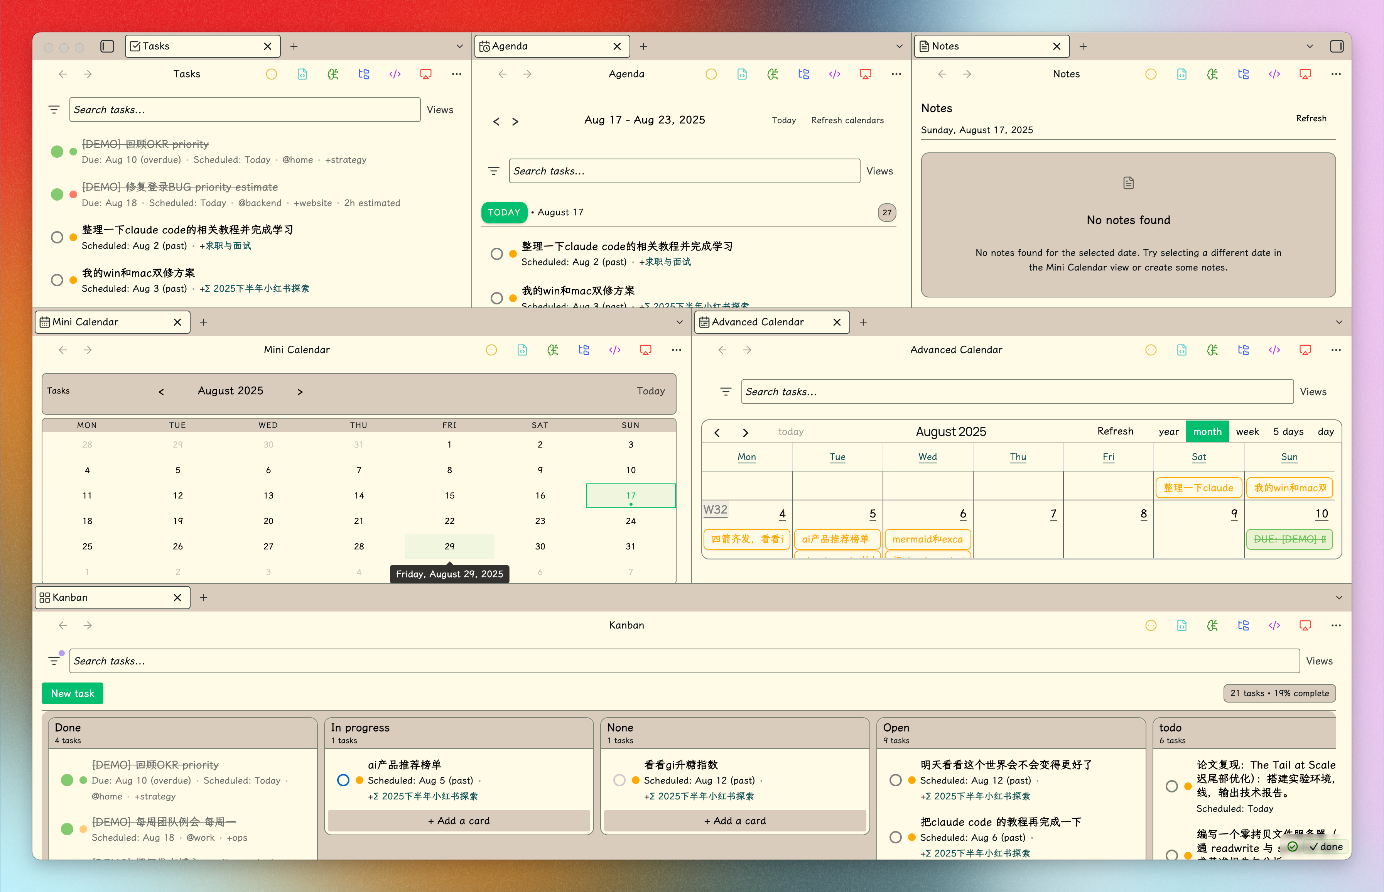Open Views dropdown in Advanced Calendar
The width and height of the screenshot is (1384, 892).
pyautogui.click(x=1313, y=392)
